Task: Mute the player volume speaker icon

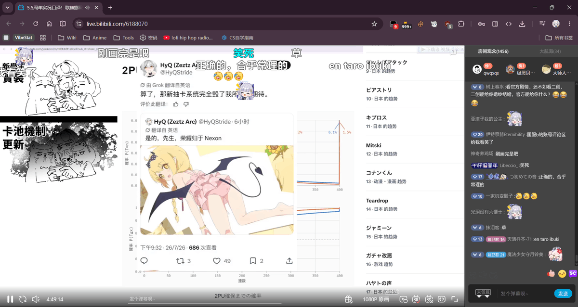Action: [x=36, y=299]
